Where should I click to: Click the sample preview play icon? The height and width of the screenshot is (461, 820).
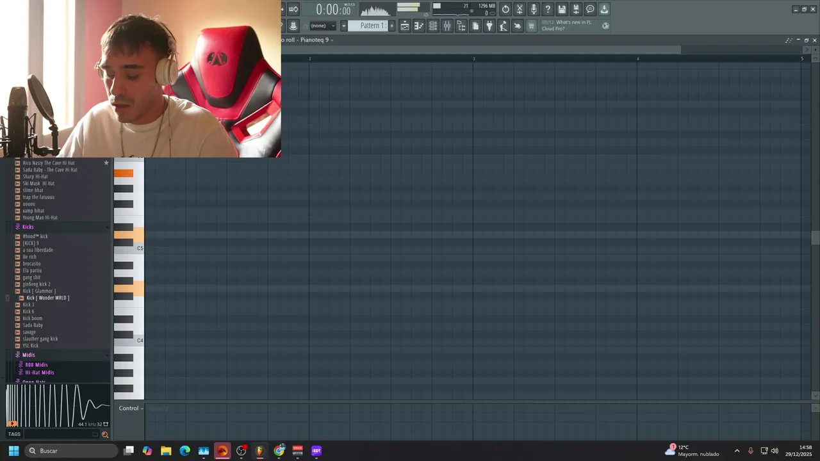tap(12, 423)
